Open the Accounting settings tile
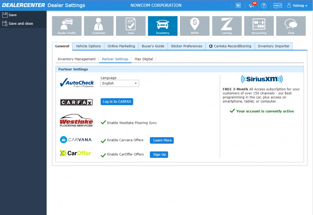The width and height of the screenshot is (313, 215). point(259,26)
